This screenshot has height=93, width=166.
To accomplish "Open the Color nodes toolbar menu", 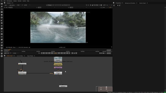I will (2, 15).
